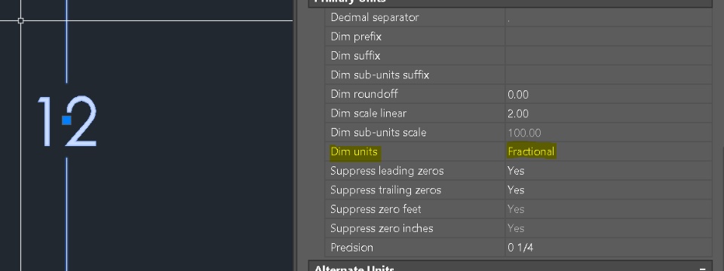Click the Dim suffix value field
This screenshot has height=271, width=724.
coord(608,56)
